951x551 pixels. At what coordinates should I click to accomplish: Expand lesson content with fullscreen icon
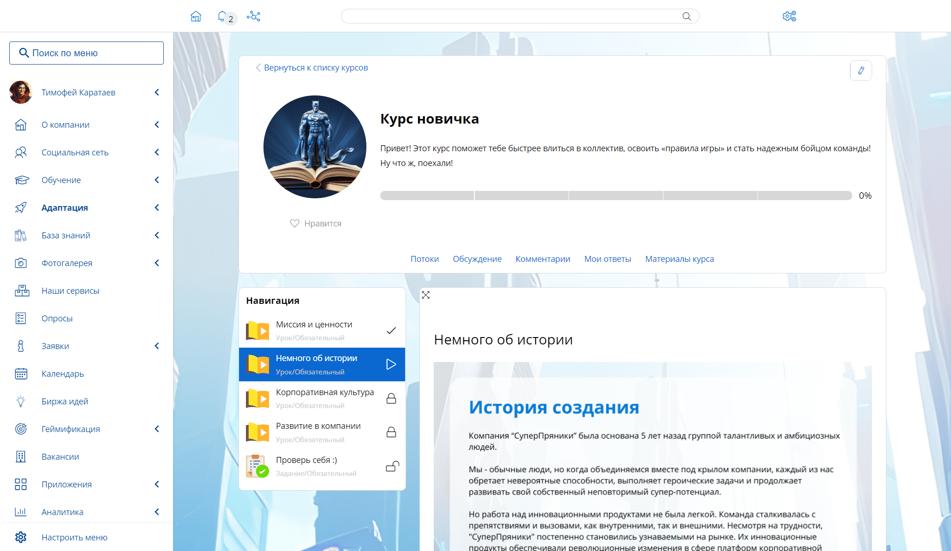425,295
